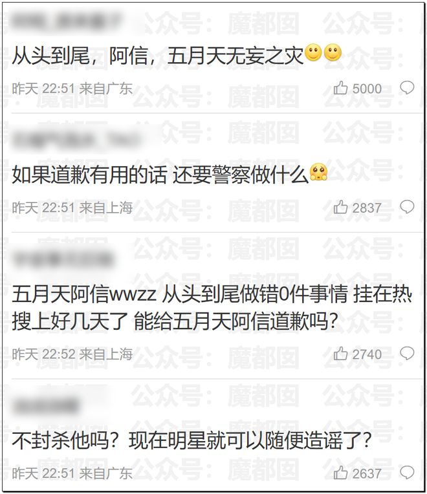Open the second commenter's blurred username
The height and width of the screenshot is (494, 427).
tap(76, 138)
